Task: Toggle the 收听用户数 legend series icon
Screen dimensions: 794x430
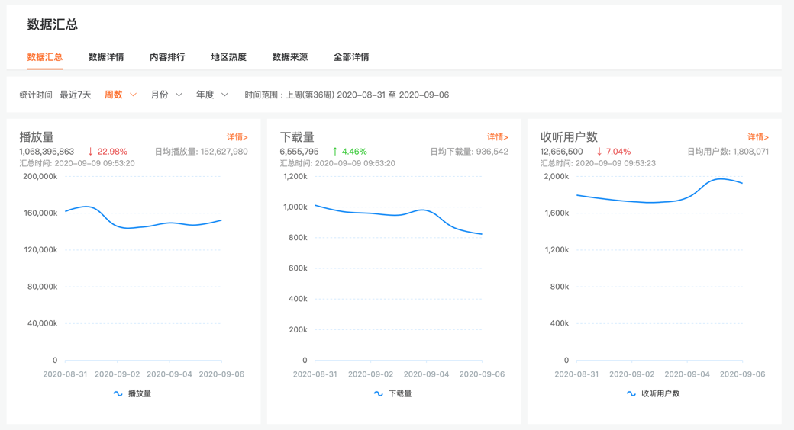Action: coord(631,394)
